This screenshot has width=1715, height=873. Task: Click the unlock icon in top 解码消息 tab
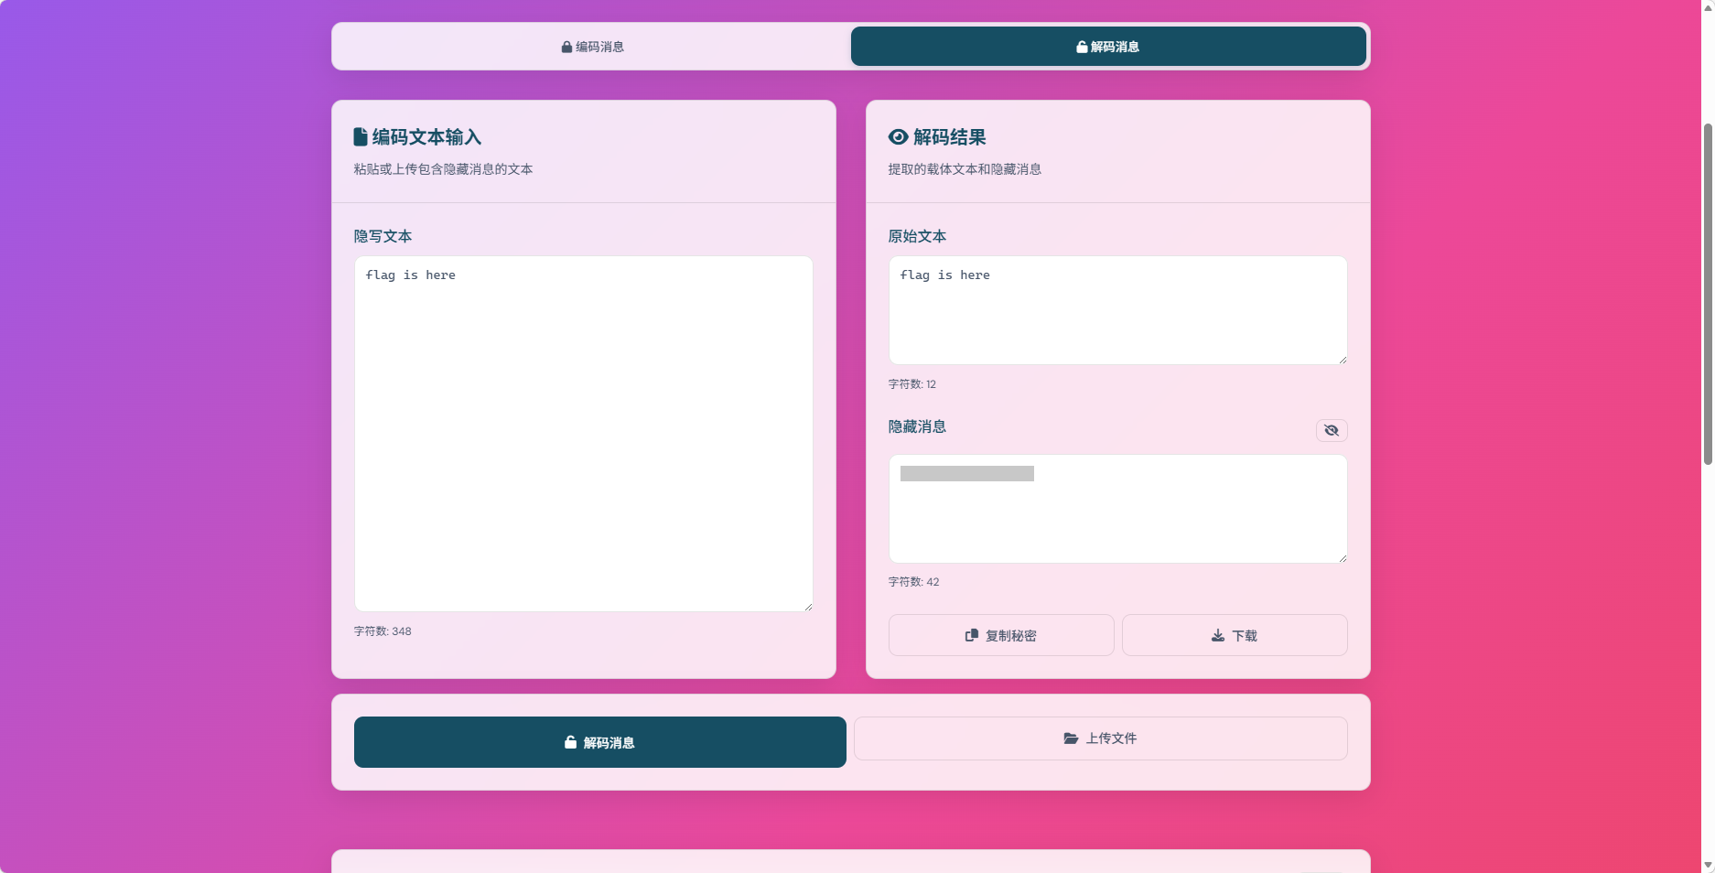pos(1082,47)
